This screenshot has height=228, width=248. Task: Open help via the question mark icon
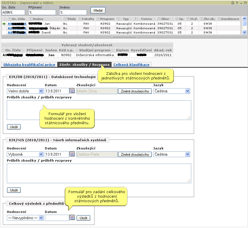click(237, 3)
